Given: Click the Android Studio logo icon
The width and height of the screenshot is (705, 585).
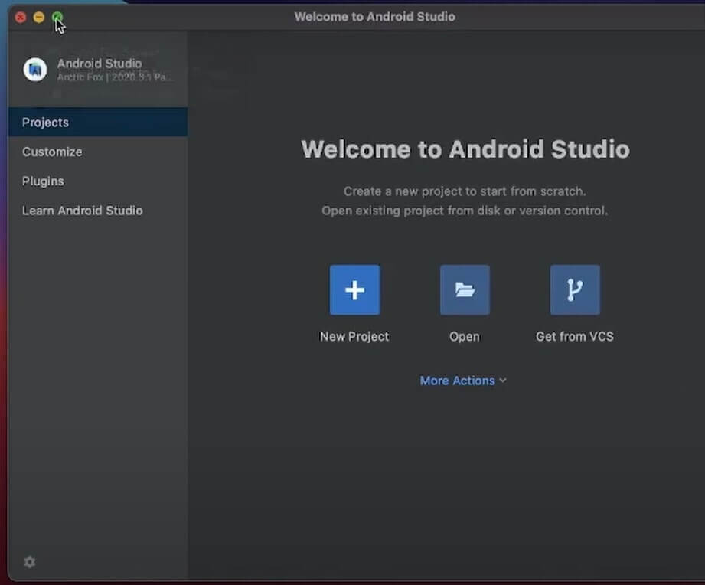Looking at the screenshot, I should 35,70.
